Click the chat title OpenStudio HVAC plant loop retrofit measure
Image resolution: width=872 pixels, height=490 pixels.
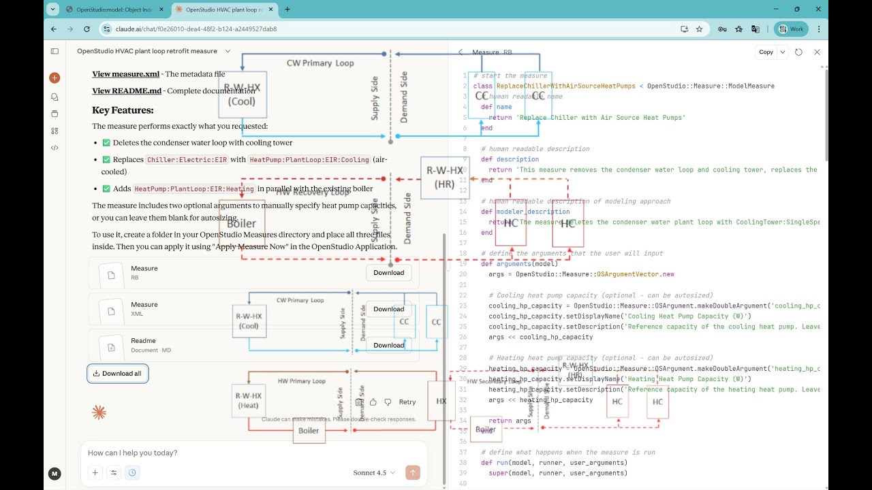pos(147,51)
